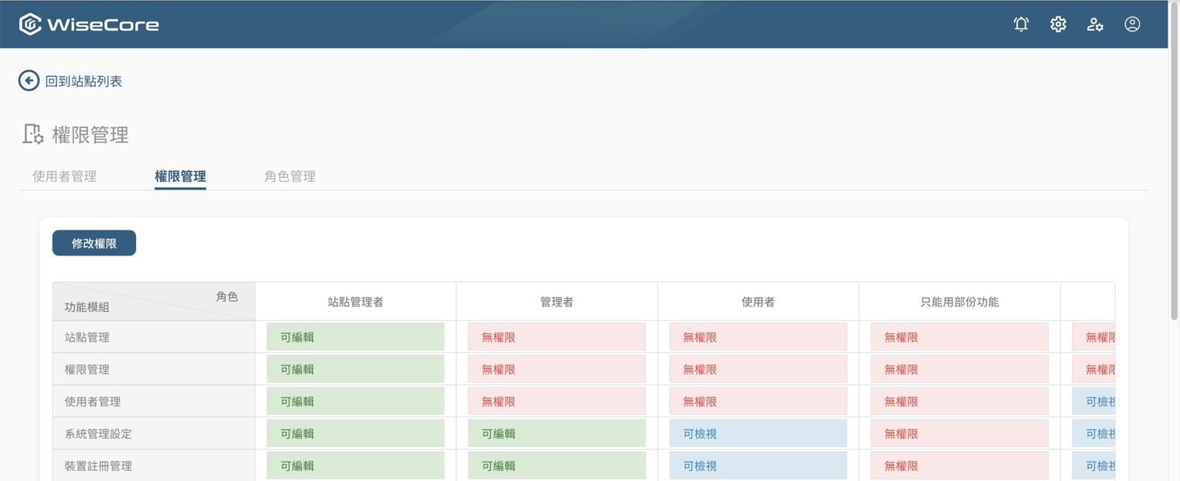Select the 站點管理 row label
Image resolution: width=1180 pixels, height=481 pixels.
pyautogui.click(x=87, y=337)
